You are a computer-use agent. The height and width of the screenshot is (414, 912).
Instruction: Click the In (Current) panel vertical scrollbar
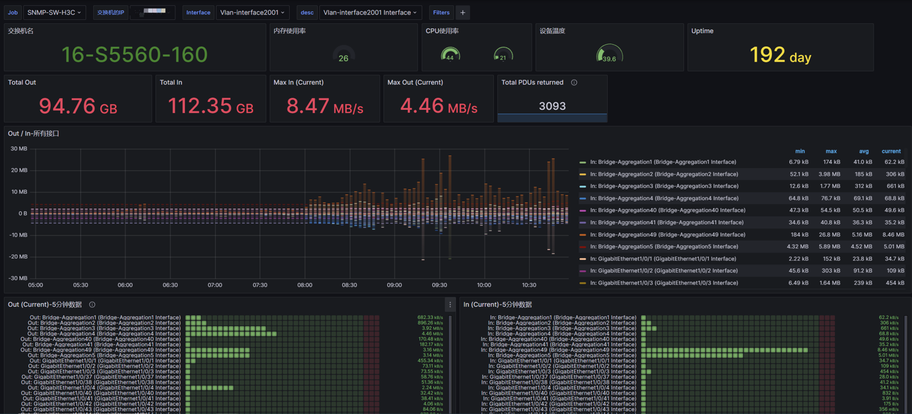[x=906, y=363]
